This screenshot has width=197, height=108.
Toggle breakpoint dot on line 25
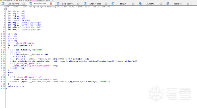(1, 61)
